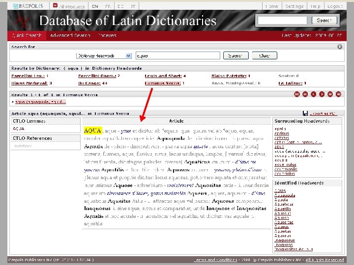
Task: Click bold Aquatilis in article text
Action: tap(113, 170)
